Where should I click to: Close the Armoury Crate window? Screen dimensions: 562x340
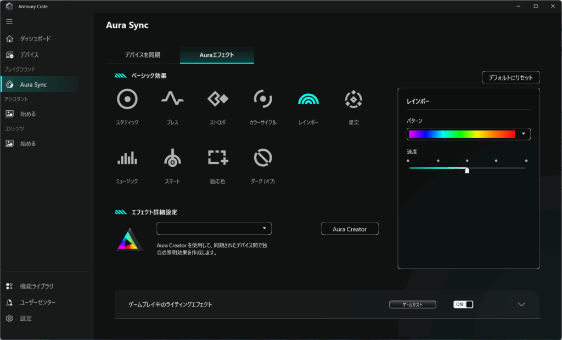(x=553, y=6)
